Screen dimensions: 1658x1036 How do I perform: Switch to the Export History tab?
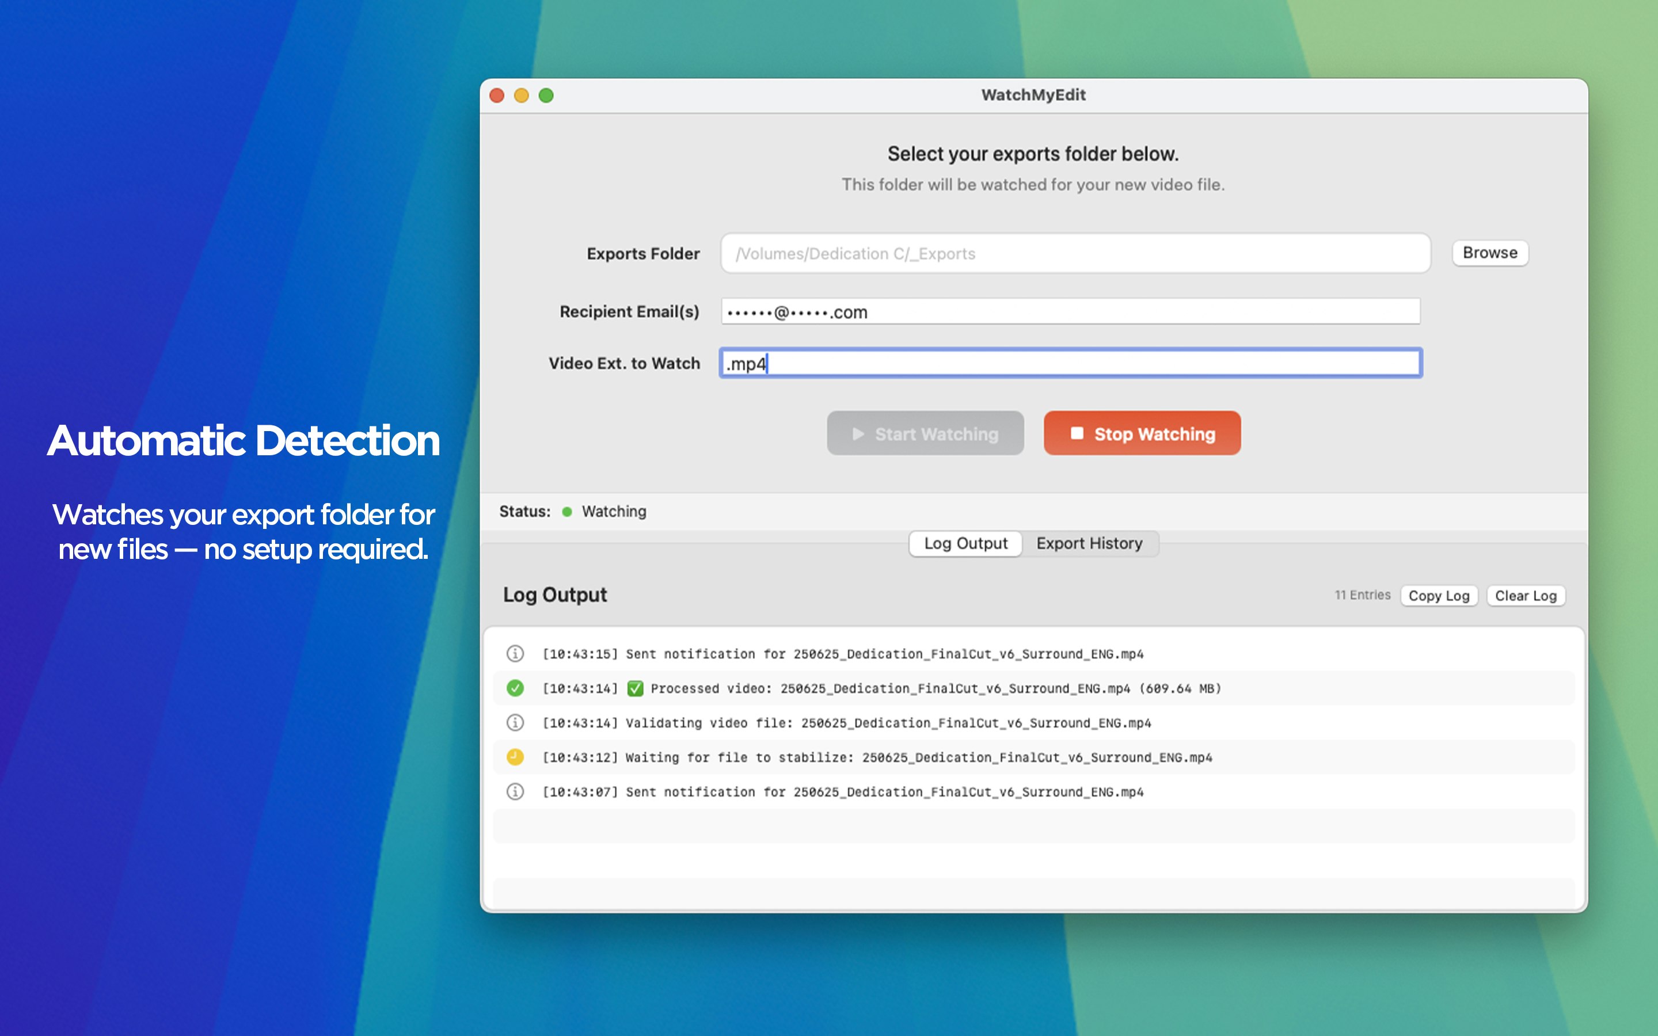click(x=1089, y=543)
